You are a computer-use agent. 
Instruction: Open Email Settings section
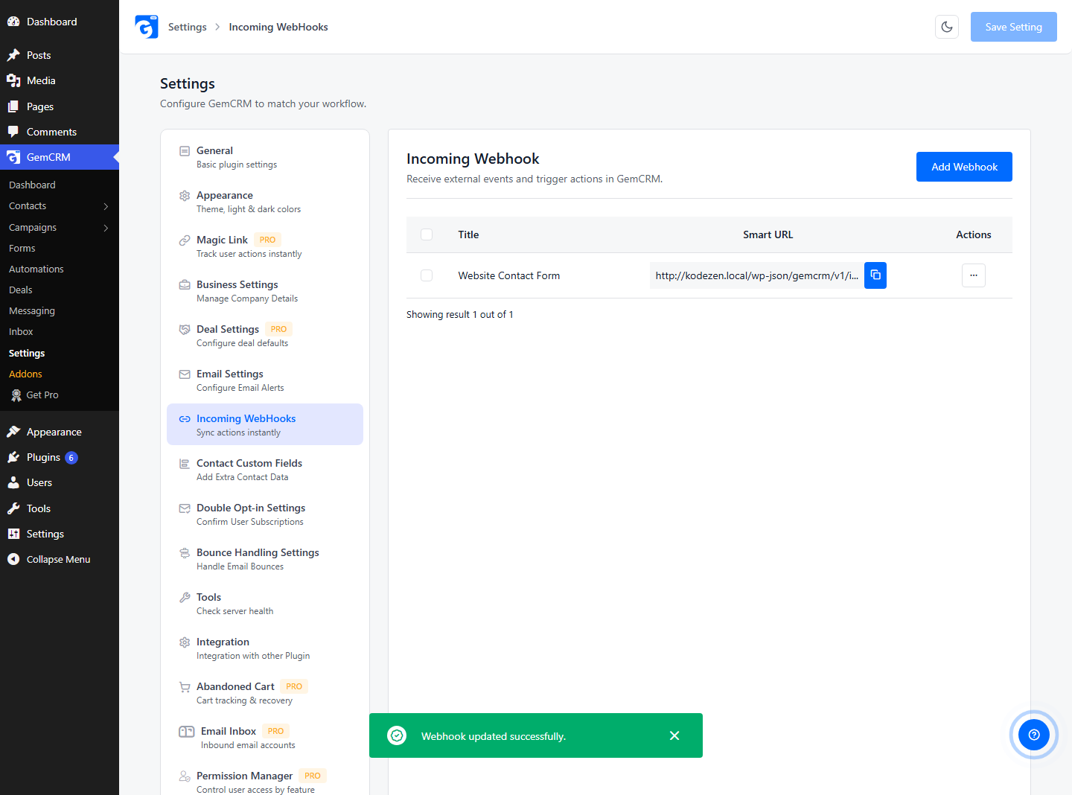tap(265, 380)
